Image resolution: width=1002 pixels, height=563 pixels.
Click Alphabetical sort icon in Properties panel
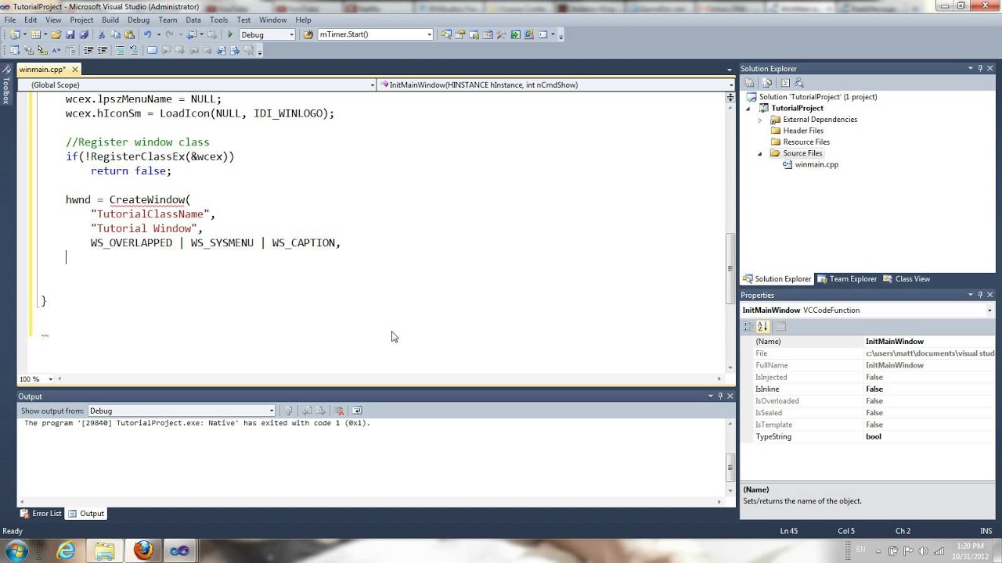[762, 326]
